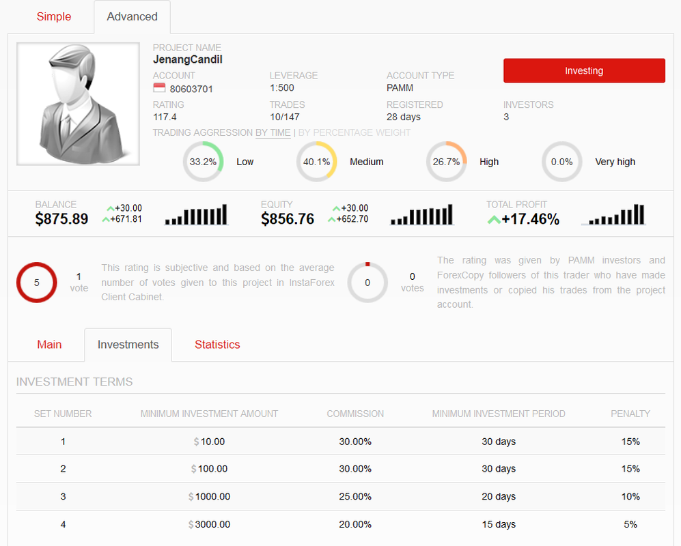
Task: Click the rating value 117.4
Action: 165,117
